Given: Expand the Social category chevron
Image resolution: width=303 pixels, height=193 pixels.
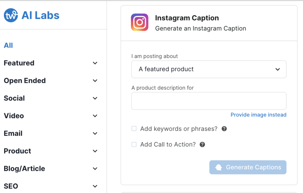Looking at the screenshot, I should tap(95, 98).
